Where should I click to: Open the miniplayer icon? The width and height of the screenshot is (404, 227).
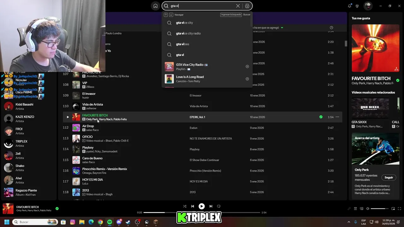[393, 209]
